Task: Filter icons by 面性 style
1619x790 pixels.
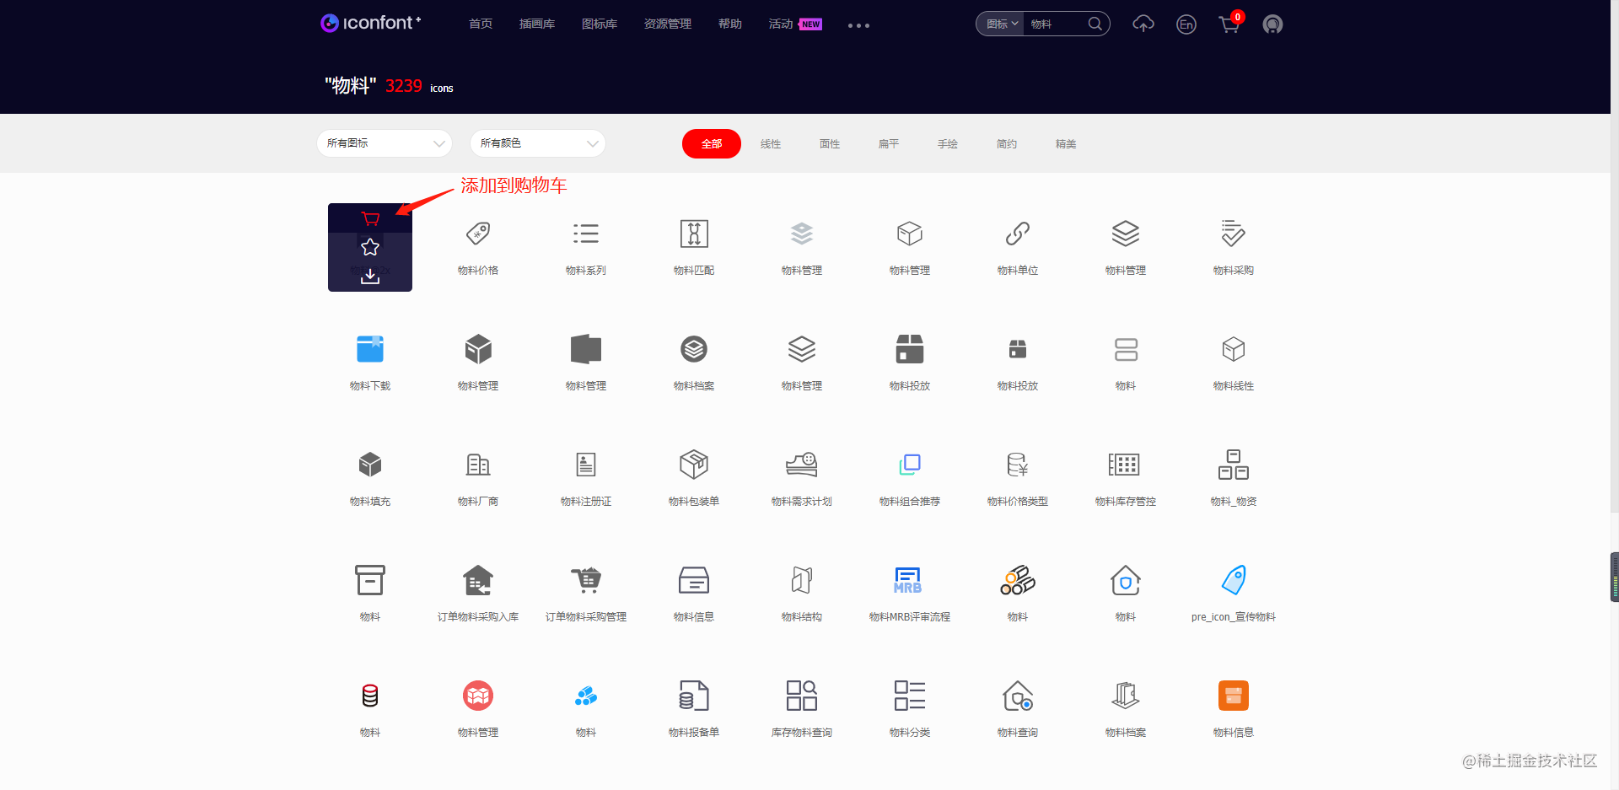Action: tap(829, 143)
